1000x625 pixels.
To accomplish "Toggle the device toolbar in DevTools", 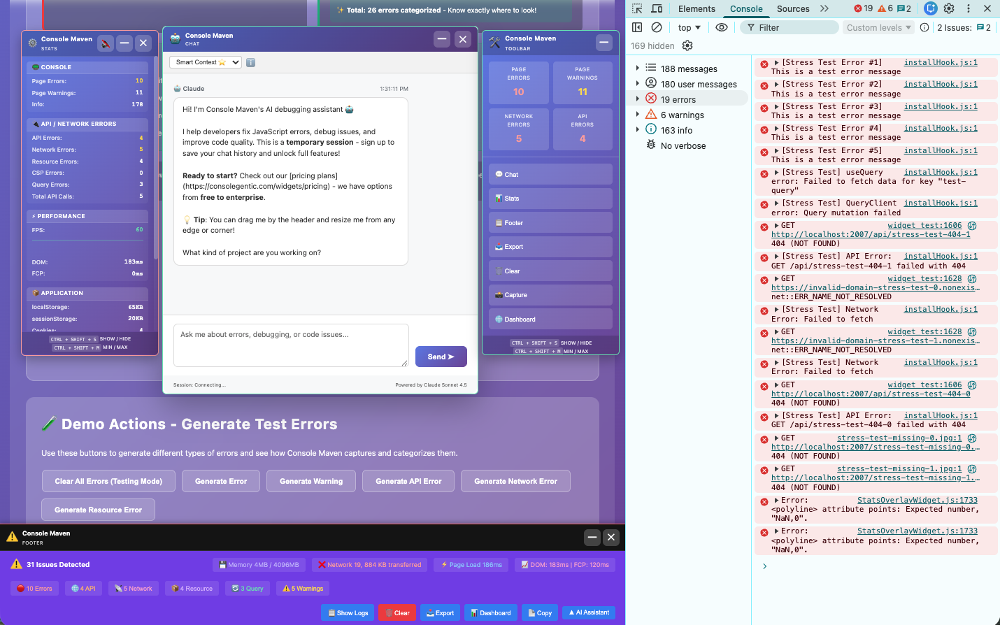I will pos(655,8).
